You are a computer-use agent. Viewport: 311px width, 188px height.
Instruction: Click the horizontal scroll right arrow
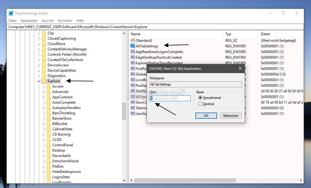click(x=301, y=180)
